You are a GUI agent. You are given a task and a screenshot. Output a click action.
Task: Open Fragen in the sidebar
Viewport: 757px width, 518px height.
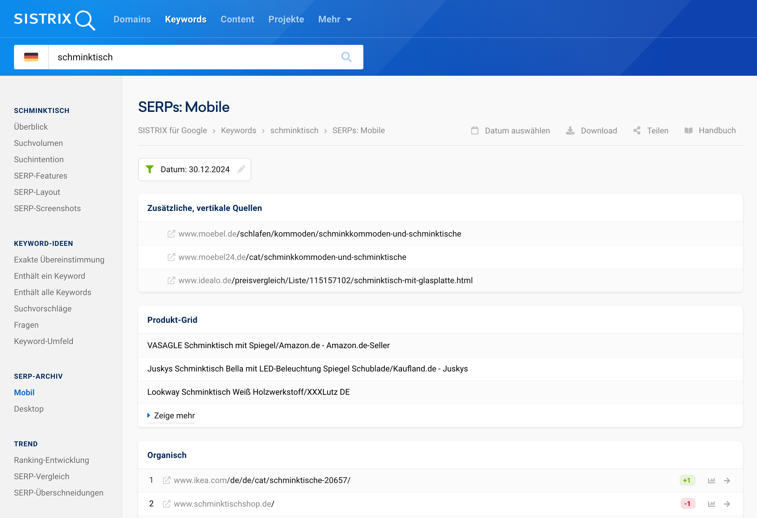(x=26, y=325)
